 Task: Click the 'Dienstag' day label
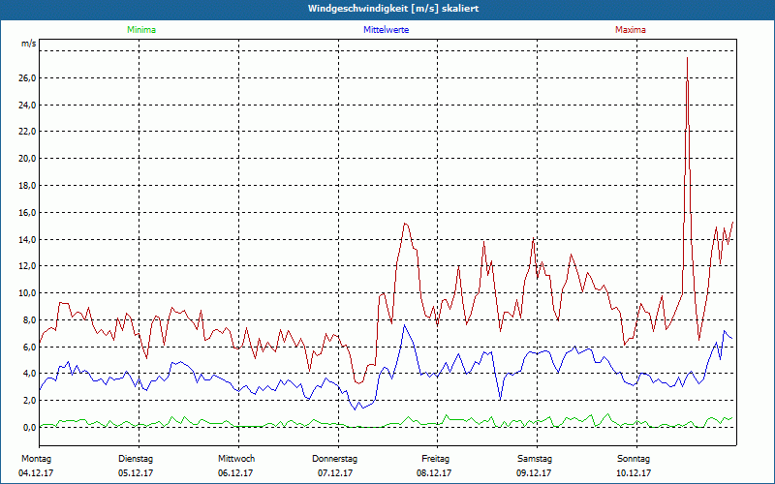point(136,459)
